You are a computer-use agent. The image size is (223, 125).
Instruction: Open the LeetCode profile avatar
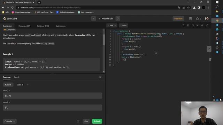tap(207, 18)
